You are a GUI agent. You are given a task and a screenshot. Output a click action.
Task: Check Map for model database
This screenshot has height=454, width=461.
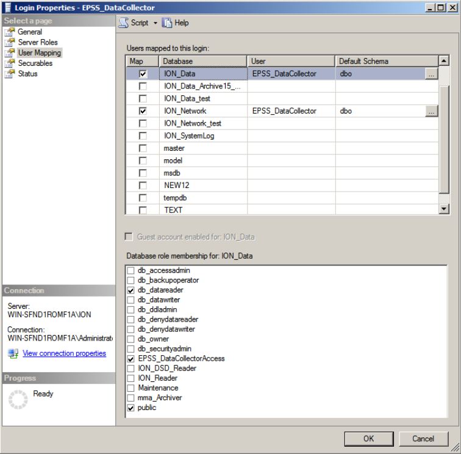click(143, 160)
